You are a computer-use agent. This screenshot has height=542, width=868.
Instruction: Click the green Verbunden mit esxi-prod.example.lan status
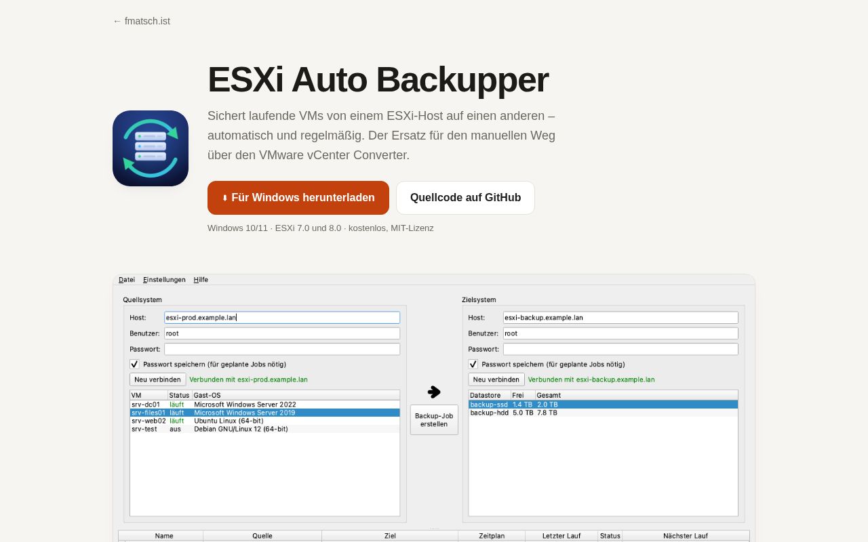coord(248,379)
